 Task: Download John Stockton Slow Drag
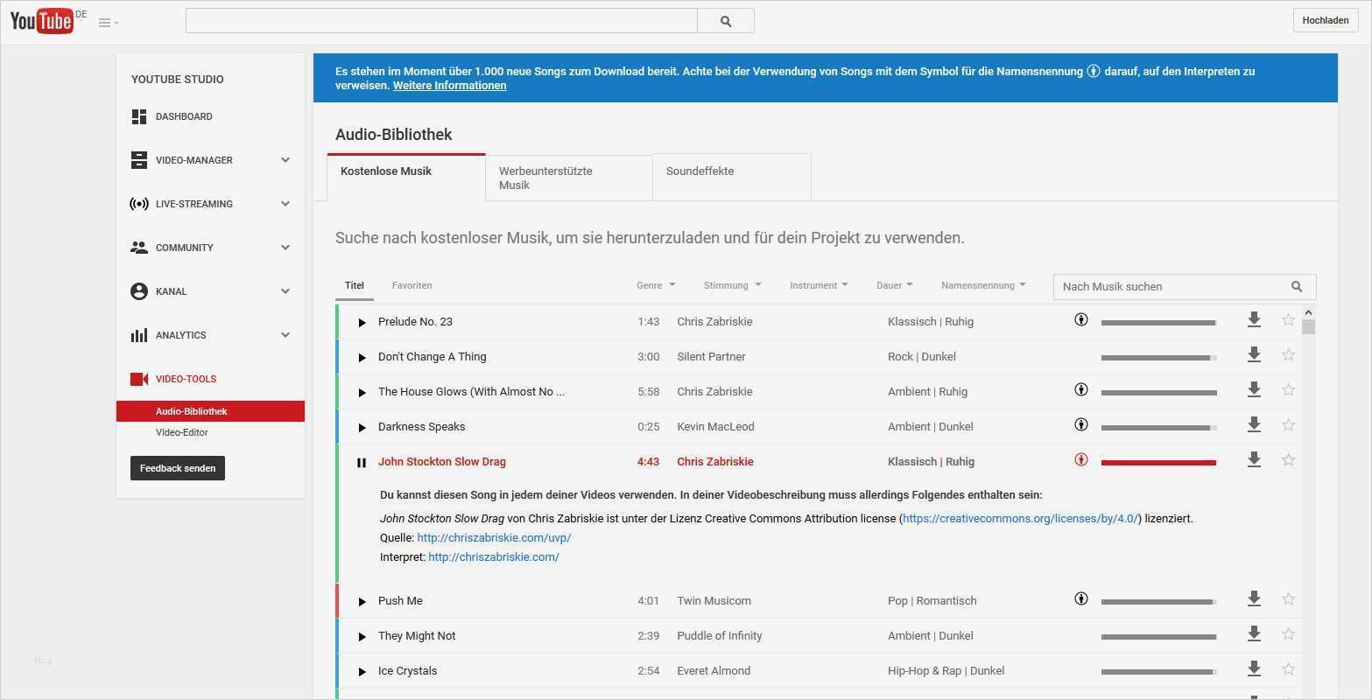(x=1254, y=460)
